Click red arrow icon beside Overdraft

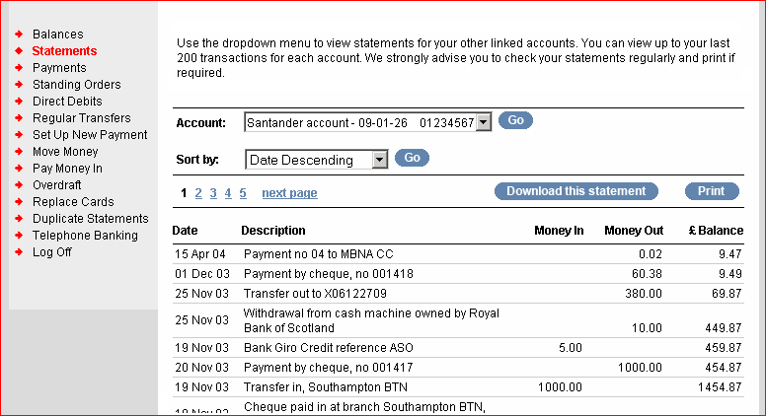[x=19, y=185]
